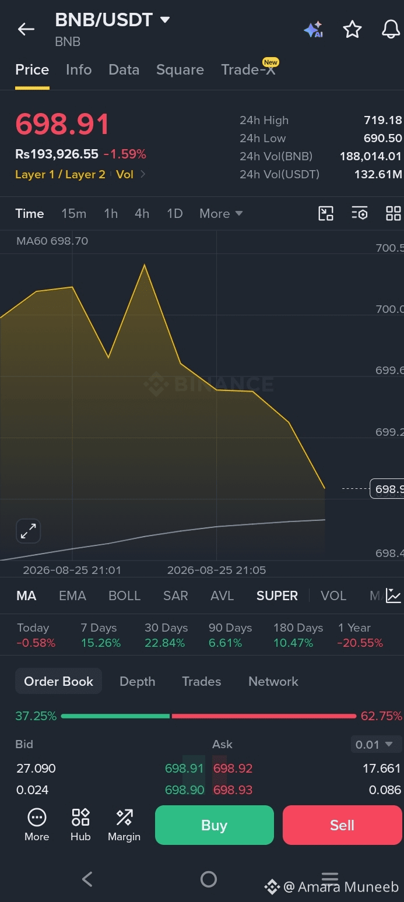Open the Network tab
The width and height of the screenshot is (404, 902).
coord(273,681)
